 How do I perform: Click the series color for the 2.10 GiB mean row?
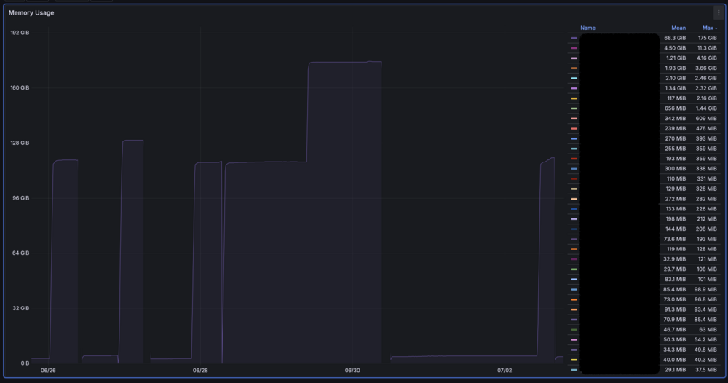point(574,79)
